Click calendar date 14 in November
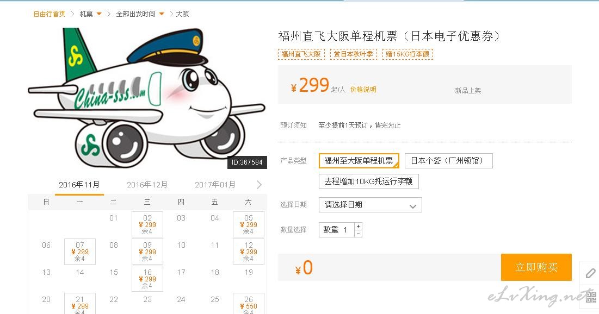The image size is (599, 314). tap(80, 272)
